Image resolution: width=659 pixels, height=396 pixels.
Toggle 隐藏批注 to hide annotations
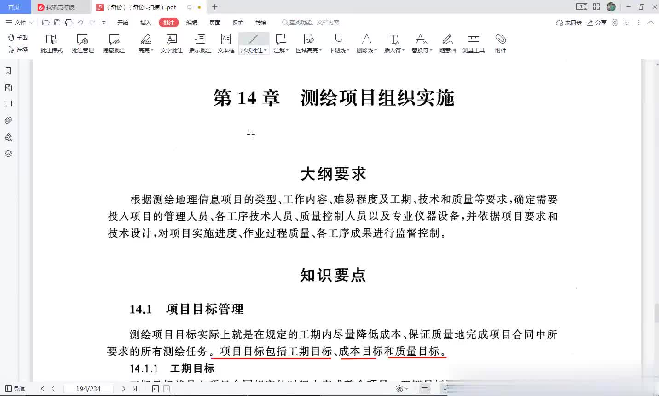coord(114,43)
